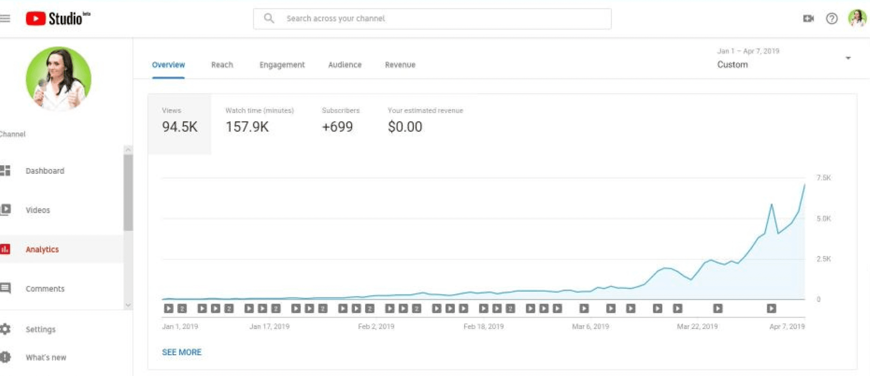
Task: Open Settings gear in sidebar
Action: coord(6,329)
